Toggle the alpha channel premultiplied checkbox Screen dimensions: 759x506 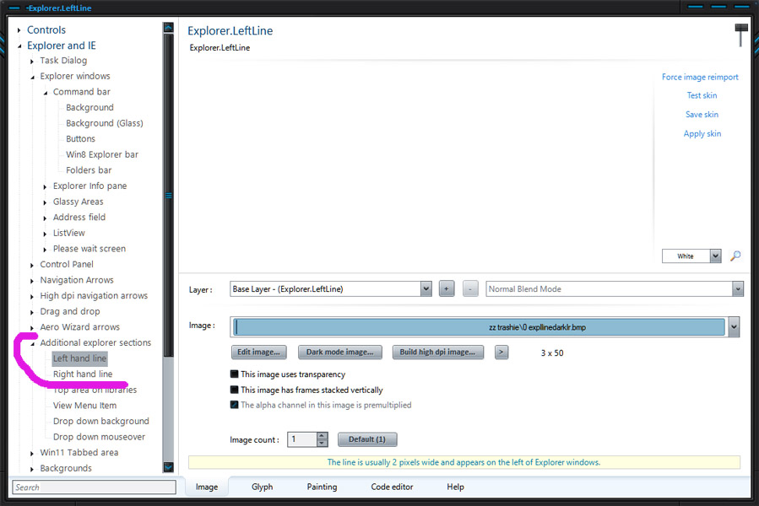pos(235,406)
